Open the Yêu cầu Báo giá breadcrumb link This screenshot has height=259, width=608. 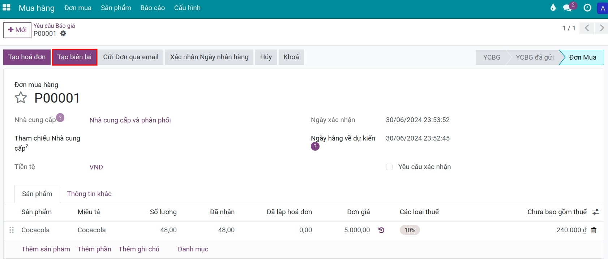tap(54, 26)
